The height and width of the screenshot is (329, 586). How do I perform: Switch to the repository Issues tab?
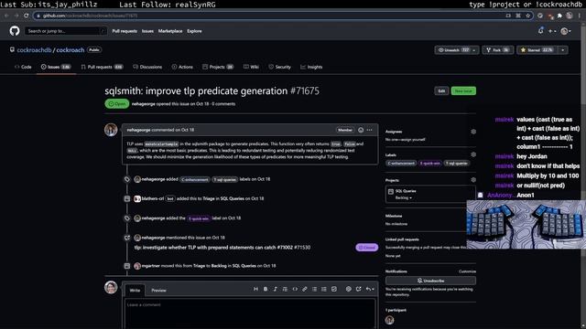pos(56,67)
